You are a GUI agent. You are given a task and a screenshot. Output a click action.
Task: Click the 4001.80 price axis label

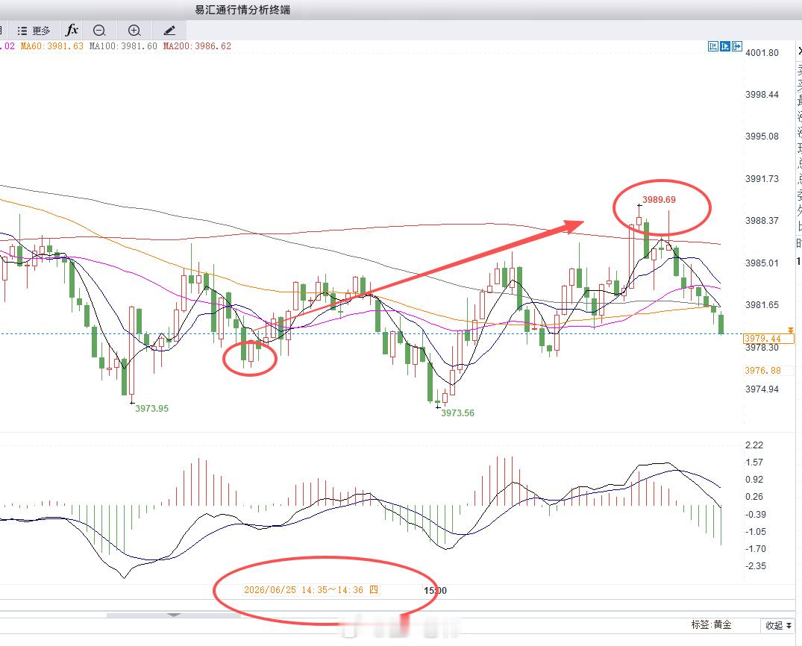point(762,53)
